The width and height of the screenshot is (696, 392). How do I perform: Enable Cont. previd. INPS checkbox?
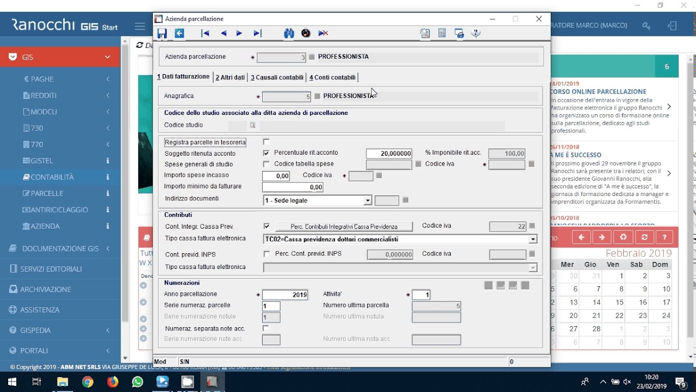click(266, 254)
